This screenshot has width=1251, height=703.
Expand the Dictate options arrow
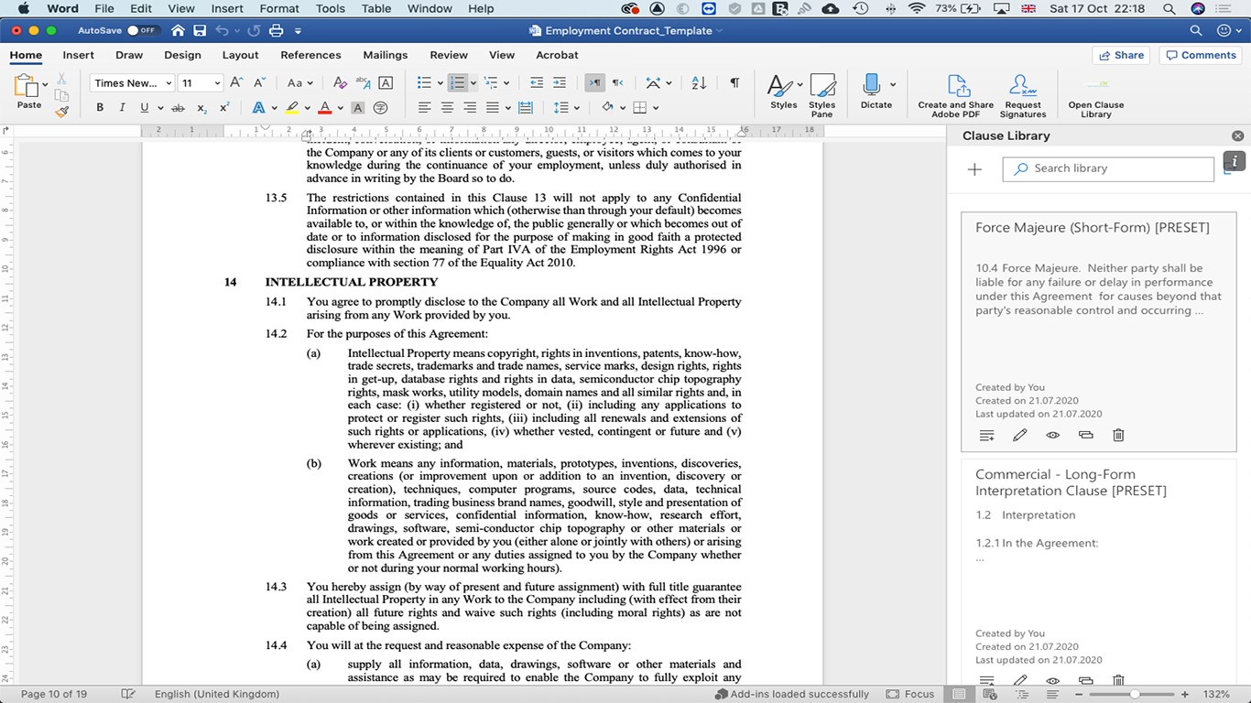point(893,85)
